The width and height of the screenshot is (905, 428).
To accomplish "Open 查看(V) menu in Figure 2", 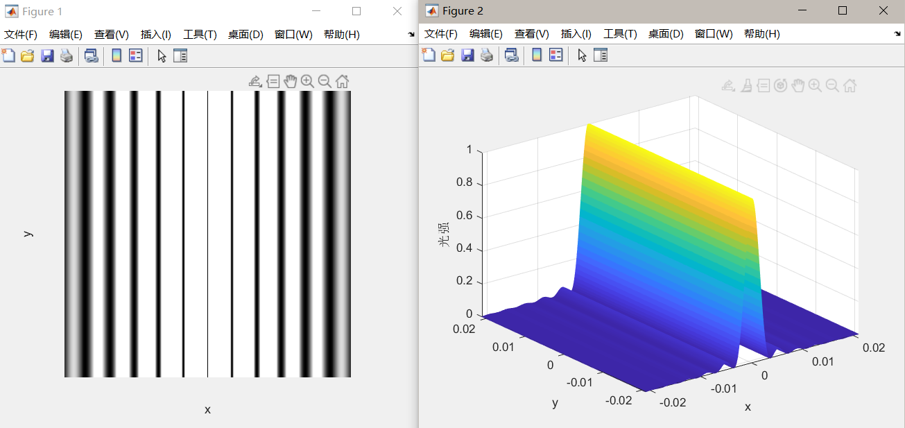I will 532,34.
